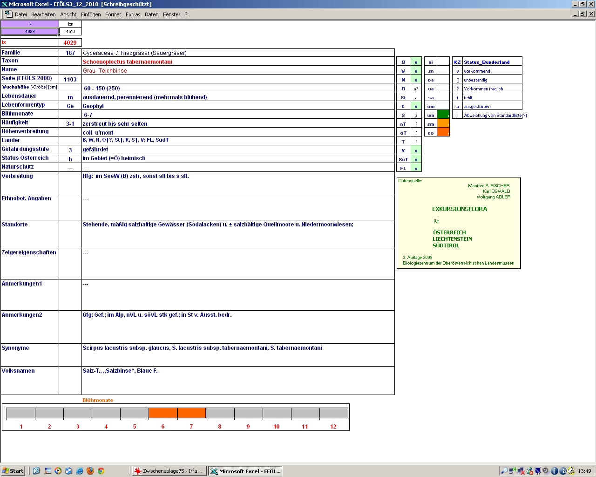Viewport: 596px width, 477px height.
Task: Click the yellow printer tray icon
Action: 571,471
